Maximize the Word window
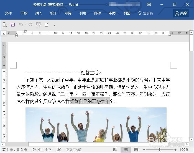The image size is (194, 153). 175,5
